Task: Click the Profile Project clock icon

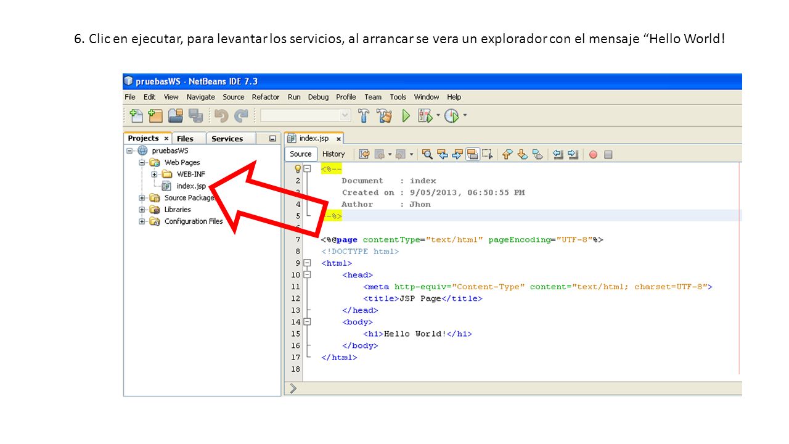Action: click(452, 115)
